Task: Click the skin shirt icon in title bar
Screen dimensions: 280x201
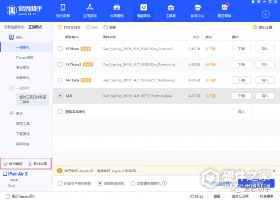Action: tap(253, 2)
